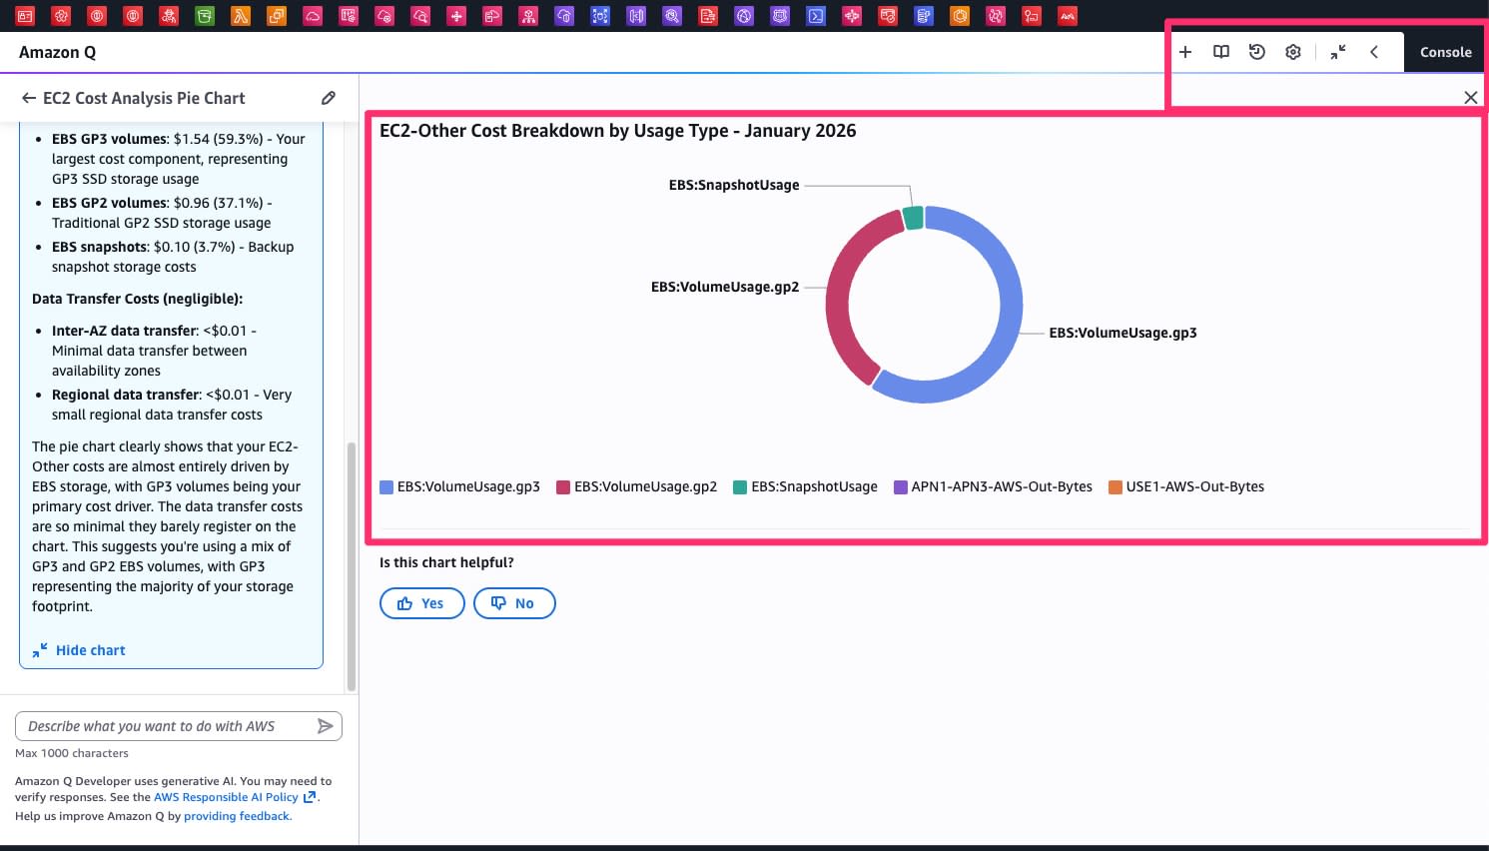Click the orange USE1-AWS-Out-Bytes legend swatch
The image size is (1489, 851).
(x=1116, y=487)
